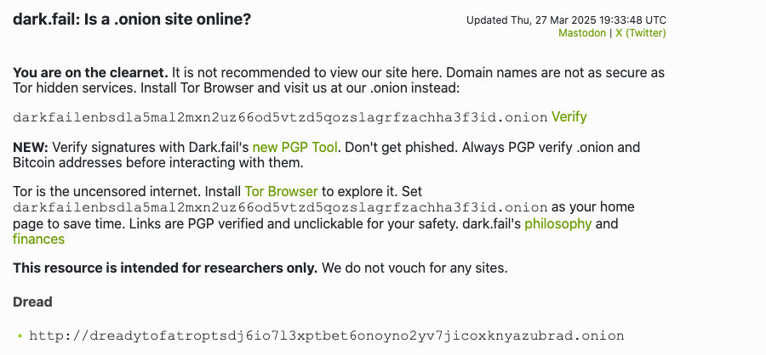The width and height of the screenshot is (766, 355).
Task: Click the bold 'NEW:' label
Action: click(30, 148)
